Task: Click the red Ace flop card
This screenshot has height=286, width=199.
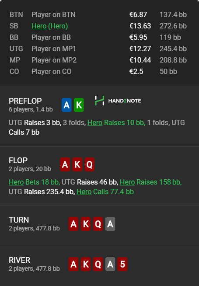Action: click(65, 164)
